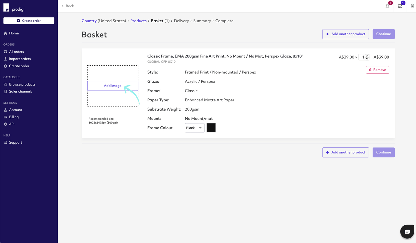This screenshot has height=243, width=416.
Task: Click the Add image button
Action: [113, 86]
